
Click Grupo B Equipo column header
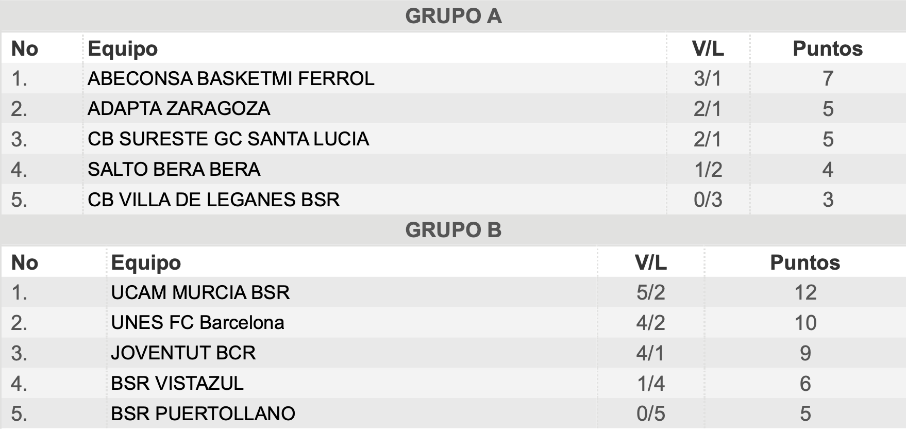[146, 262]
